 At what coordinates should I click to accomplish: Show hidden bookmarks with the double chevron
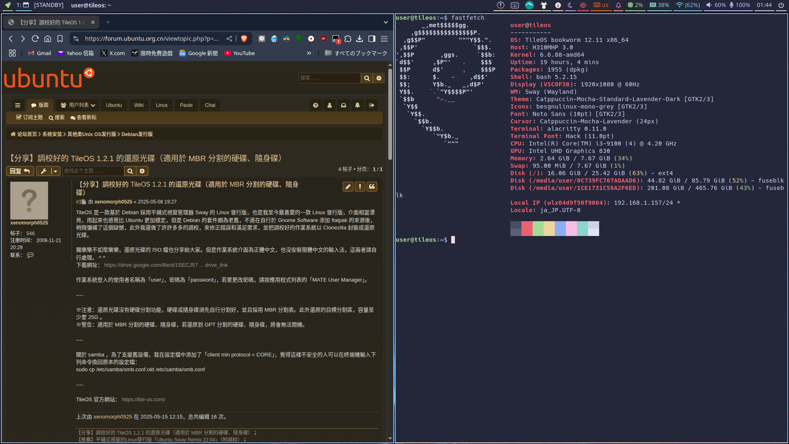[309, 53]
